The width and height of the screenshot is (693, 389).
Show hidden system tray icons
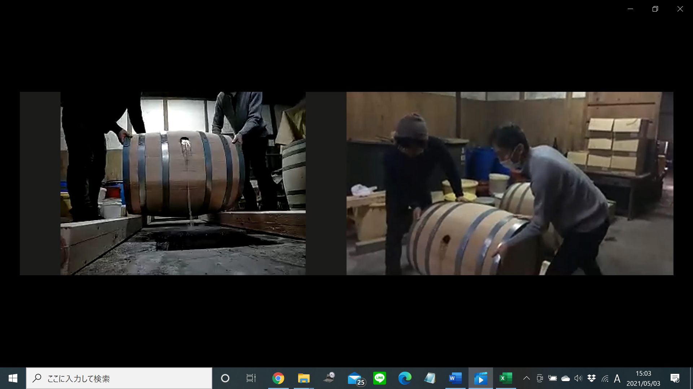coord(527,378)
